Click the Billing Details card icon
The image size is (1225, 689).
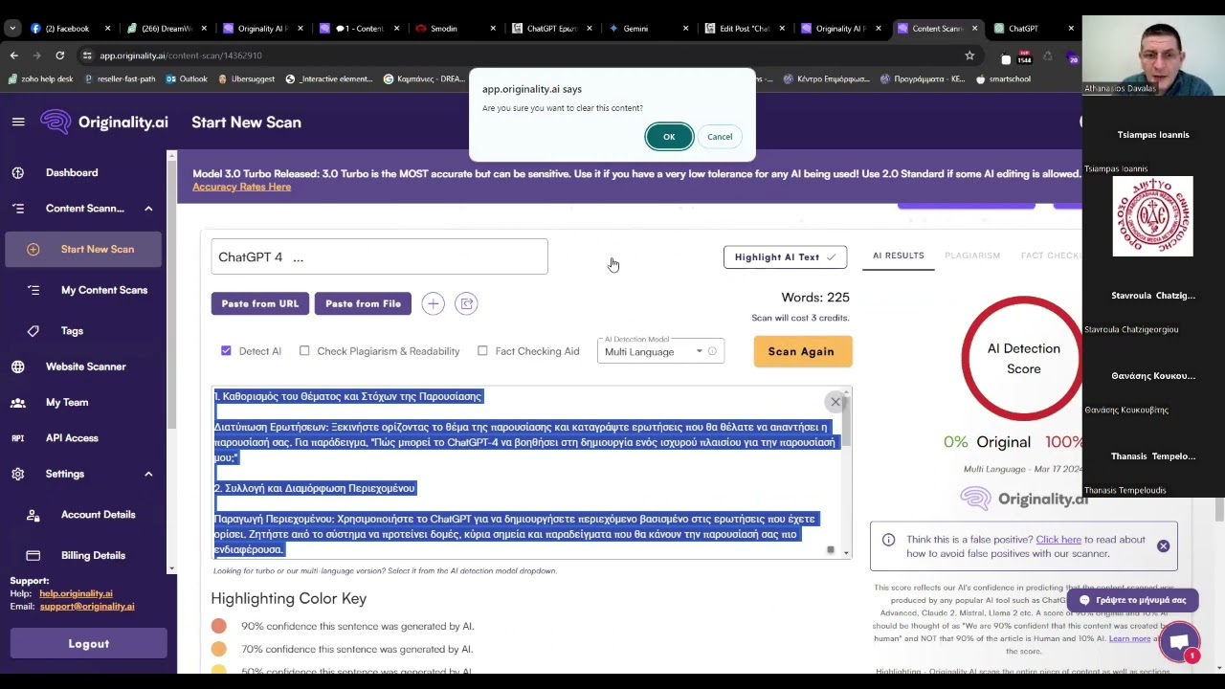33,555
